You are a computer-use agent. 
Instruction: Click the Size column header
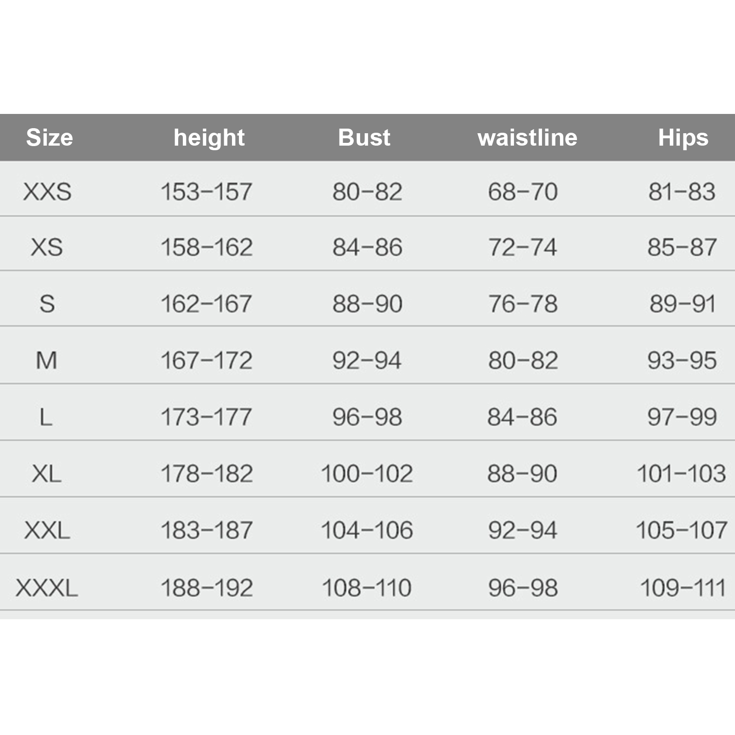coord(50,137)
